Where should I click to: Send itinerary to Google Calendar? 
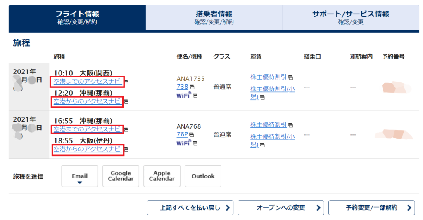[x=121, y=176]
